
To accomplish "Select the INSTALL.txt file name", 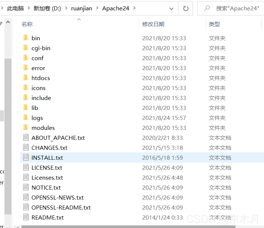I will pyautogui.click(x=47, y=158).
